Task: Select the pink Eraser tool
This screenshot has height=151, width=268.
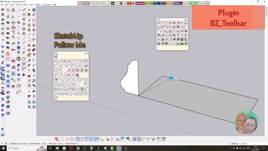Action: coord(34,15)
